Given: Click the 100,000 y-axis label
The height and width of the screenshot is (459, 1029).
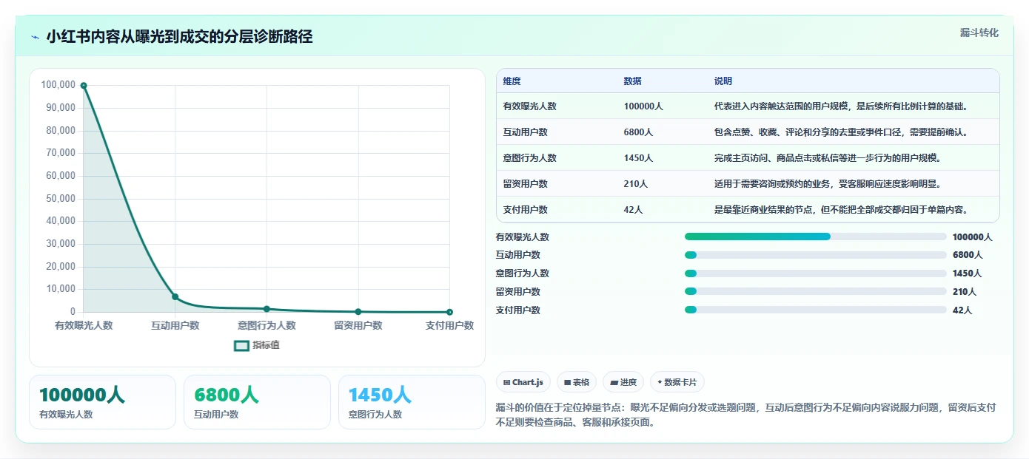Looking at the screenshot, I should tap(58, 85).
